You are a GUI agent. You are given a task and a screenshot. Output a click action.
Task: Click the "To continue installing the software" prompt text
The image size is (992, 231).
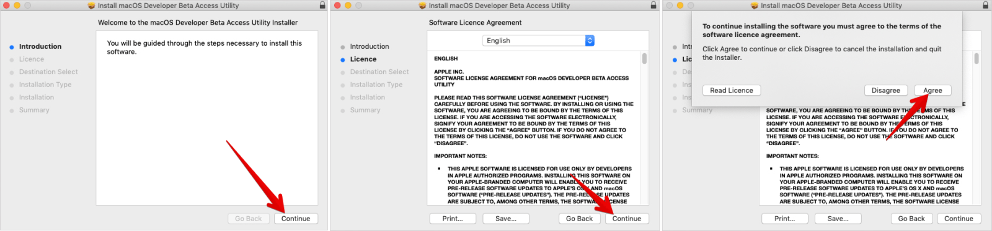coord(821,30)
